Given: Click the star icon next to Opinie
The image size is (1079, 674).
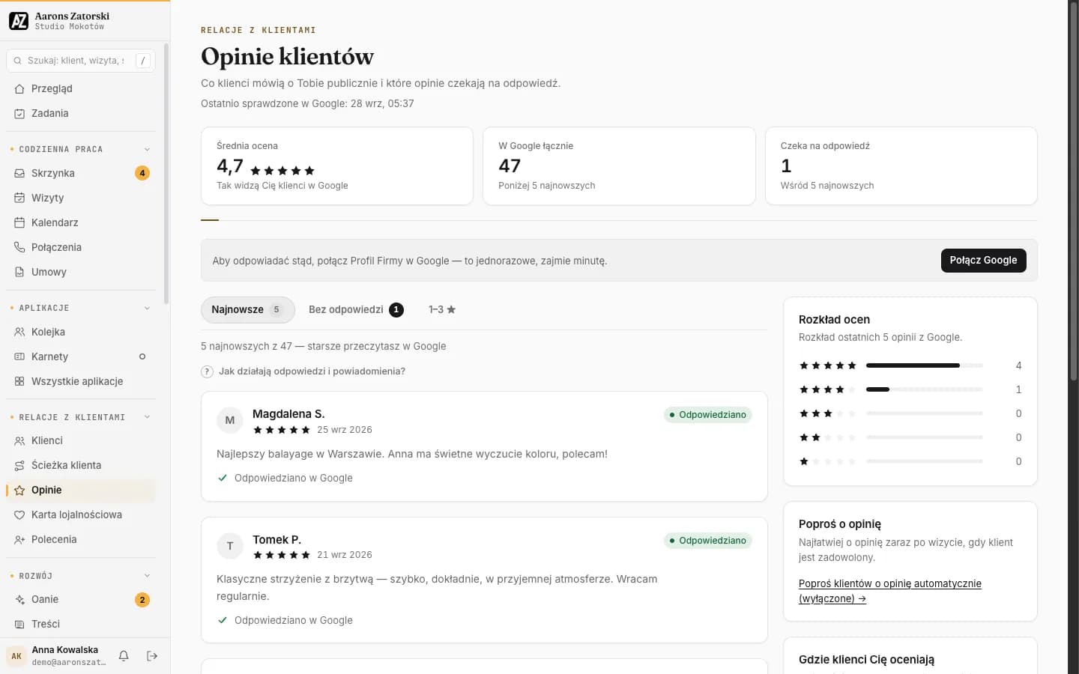Looking at the screenshot, I should pyautogui.click(x=19, y=490).
